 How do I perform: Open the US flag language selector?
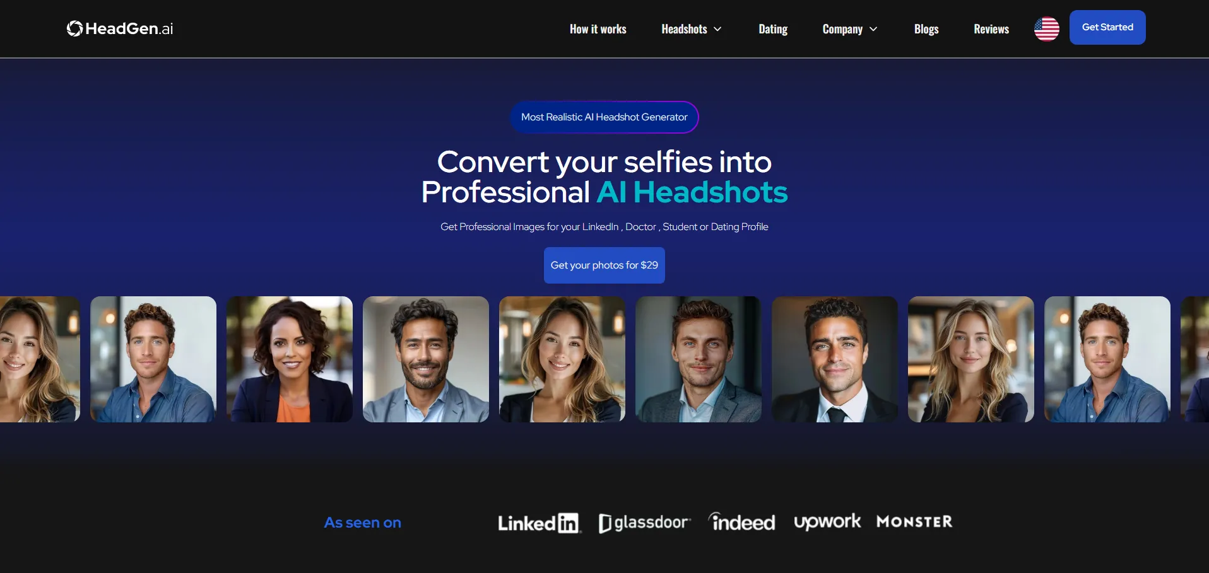tap(1046, 29)
